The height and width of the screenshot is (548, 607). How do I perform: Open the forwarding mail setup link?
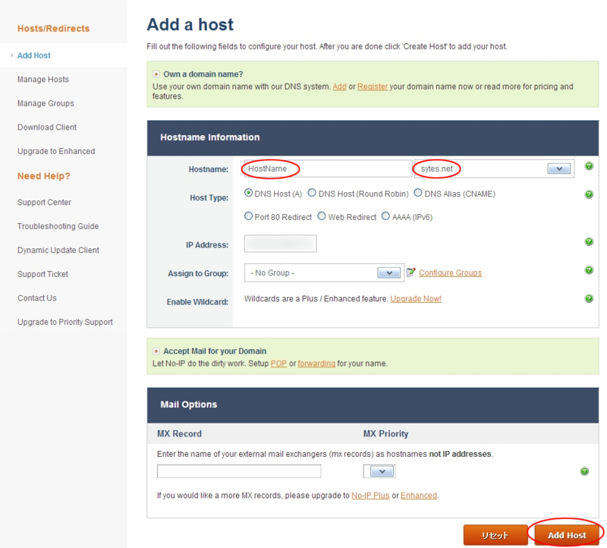pos(316,364)
